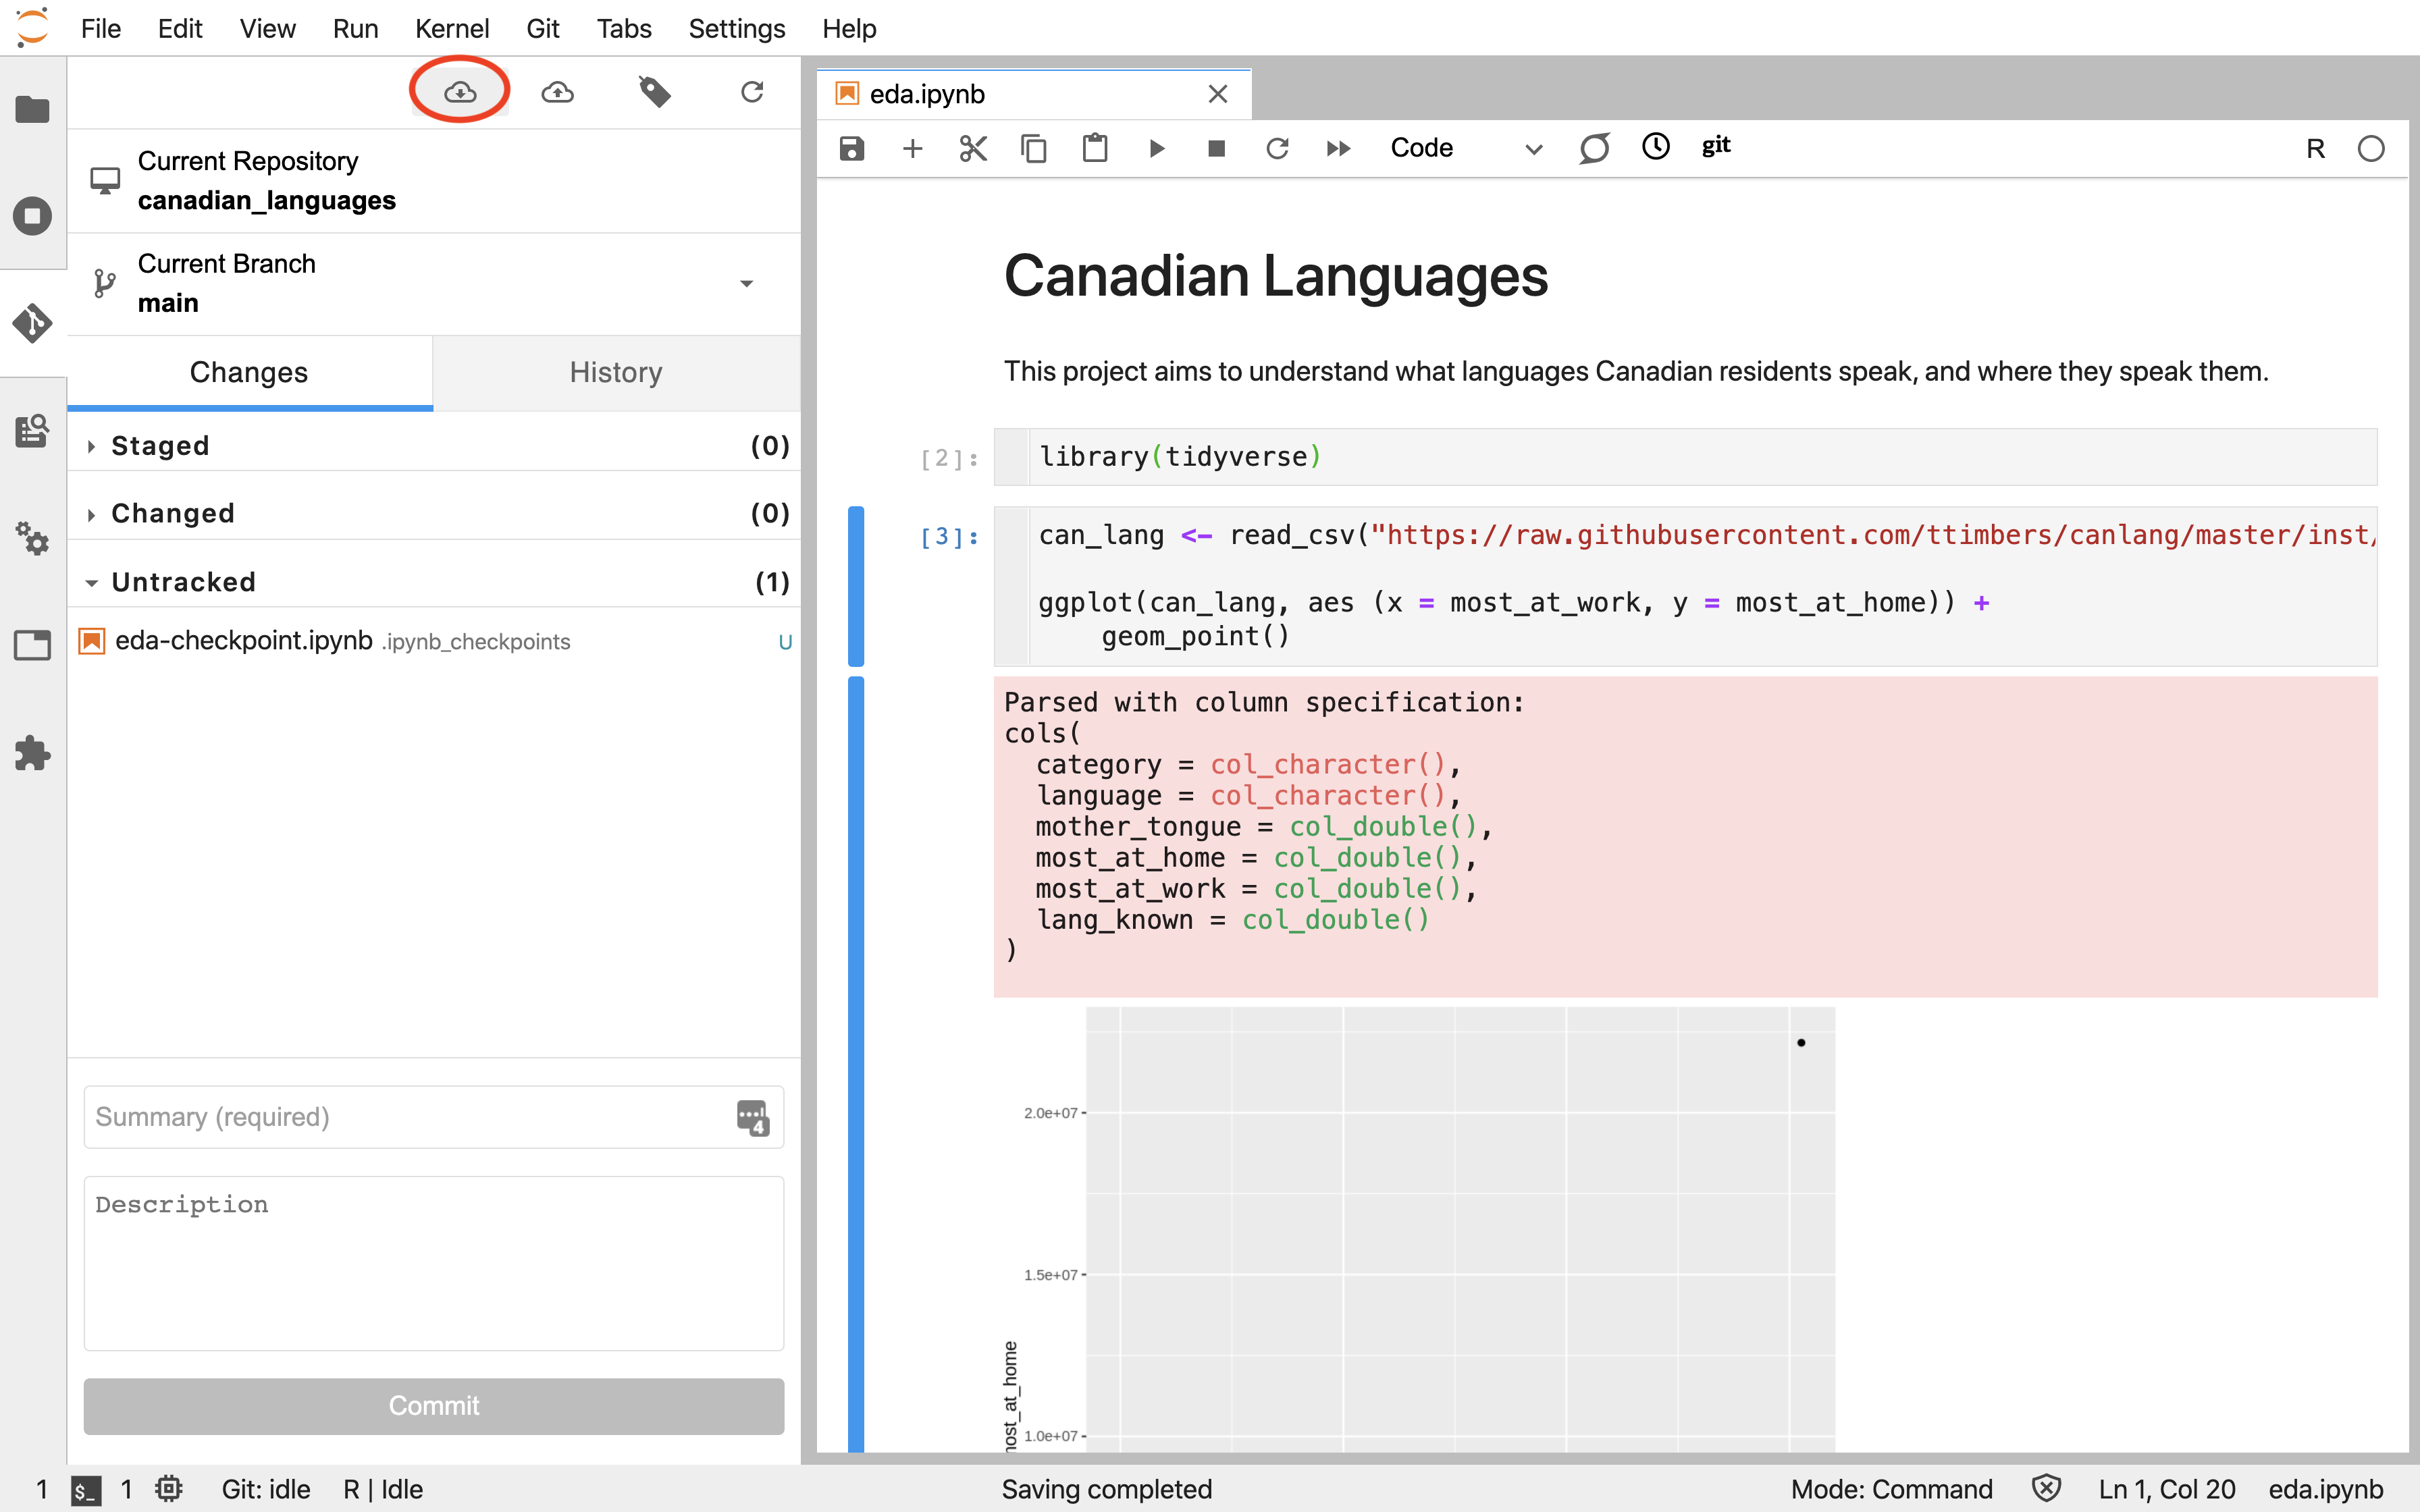The width and height of the screenshot is (2420, 1512).
Task: Open the gears sidebar icon
Action: 33,538
